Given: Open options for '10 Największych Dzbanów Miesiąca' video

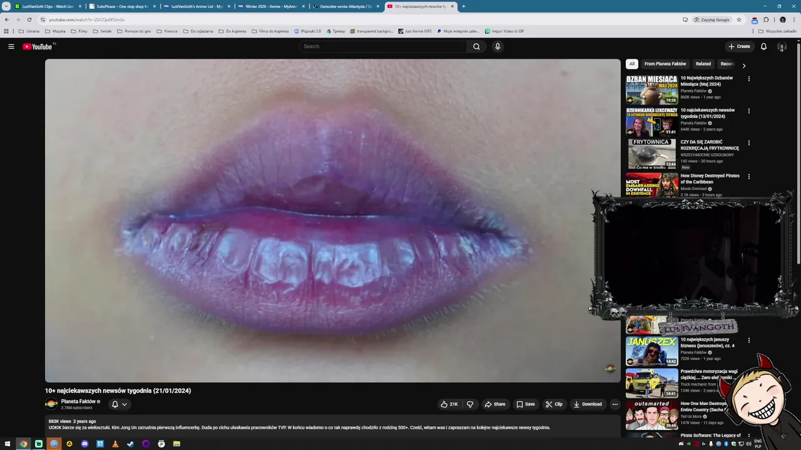Looking at the screenshot, I should tap(748, 79).
